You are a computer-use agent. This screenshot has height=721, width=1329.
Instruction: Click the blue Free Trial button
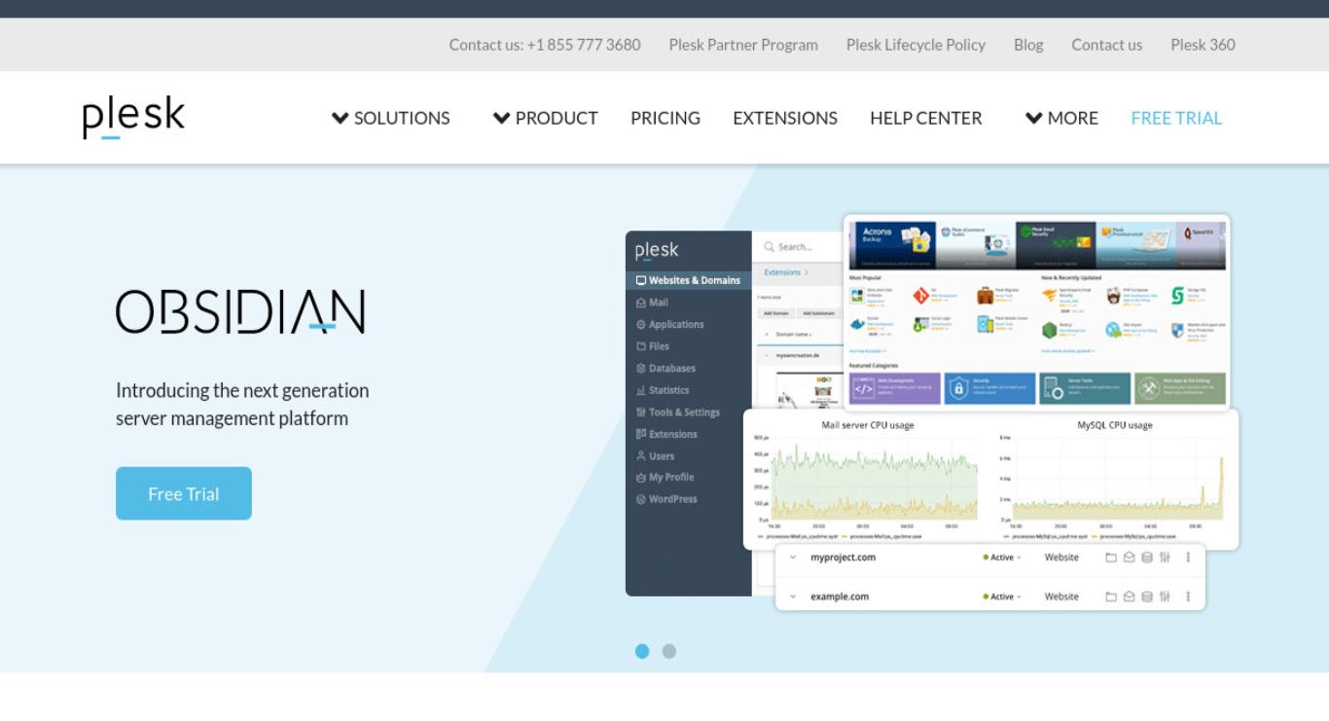[184, 493]
